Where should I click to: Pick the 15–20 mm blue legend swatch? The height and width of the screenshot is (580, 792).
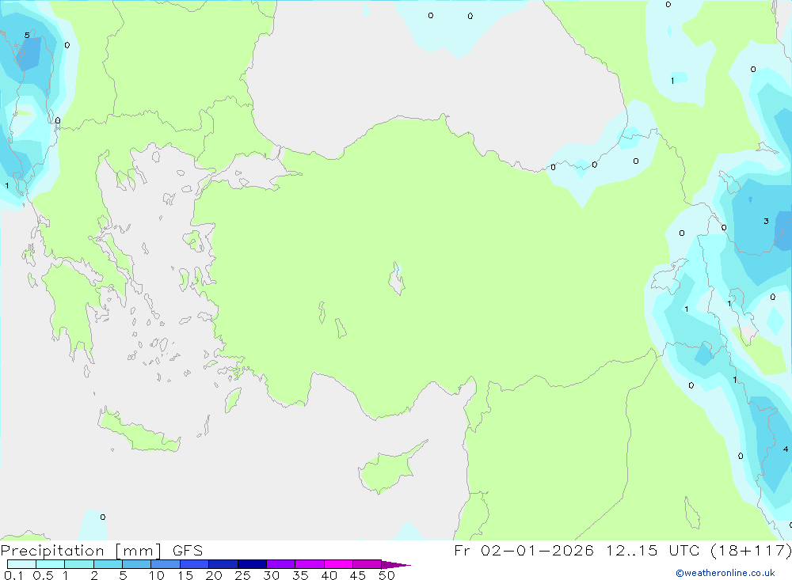click(195, 564)
